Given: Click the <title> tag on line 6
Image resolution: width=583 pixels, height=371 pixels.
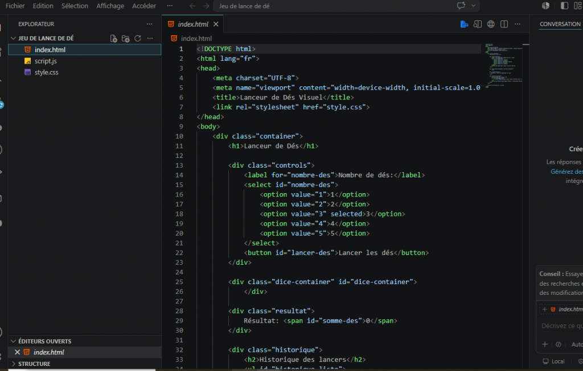Looking at the screenshot, I should tap(226, 98).
